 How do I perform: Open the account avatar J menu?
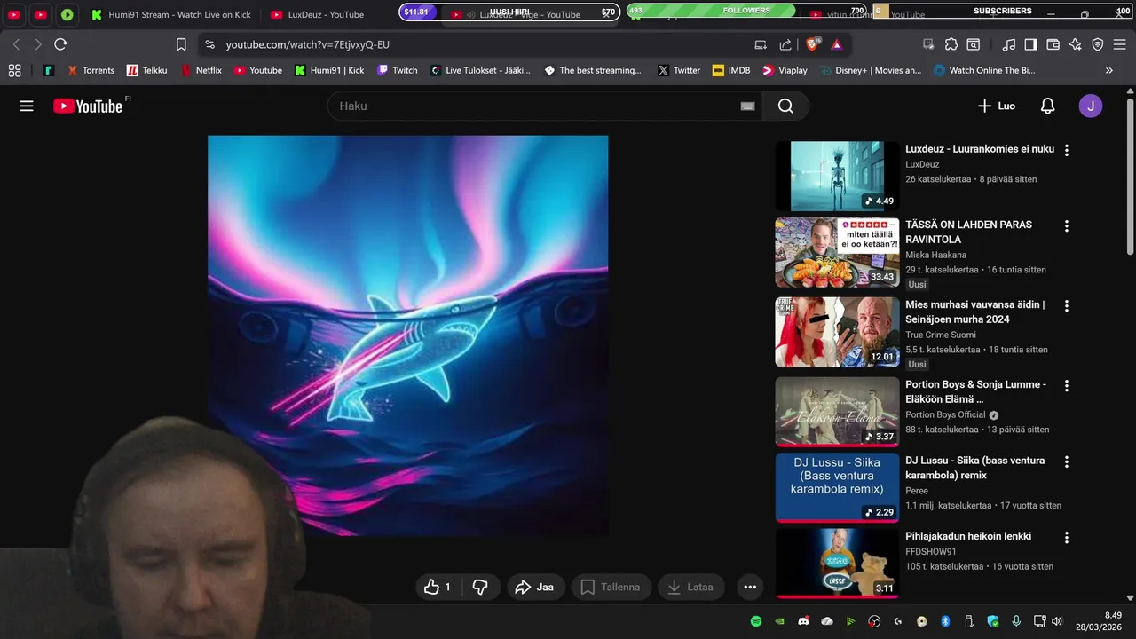point(1091,106)
